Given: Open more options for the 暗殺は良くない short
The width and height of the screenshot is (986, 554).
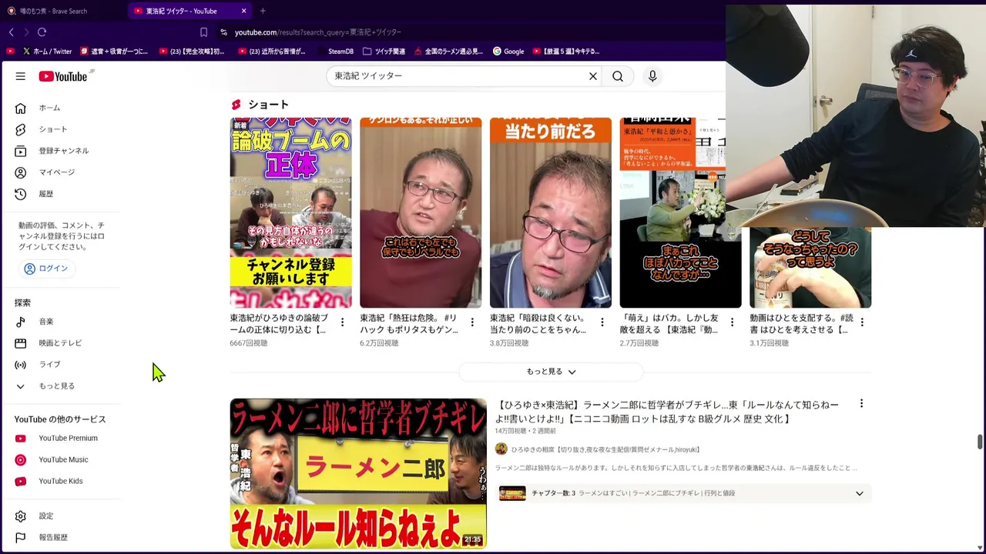Looking at the screenshot, I should [602, 322].
